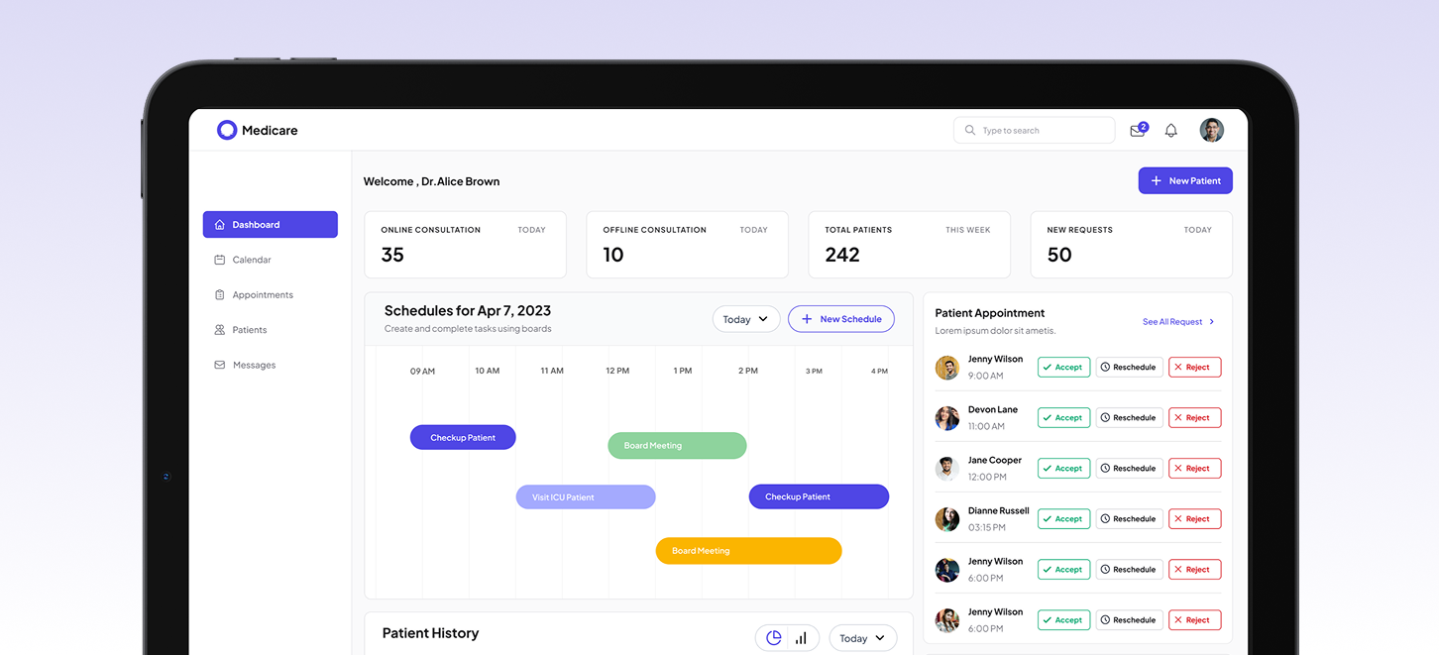Viewport: 1439px width, 656px height.
Task: Click the search magnifier icon
Action: [x=969, y=131]
